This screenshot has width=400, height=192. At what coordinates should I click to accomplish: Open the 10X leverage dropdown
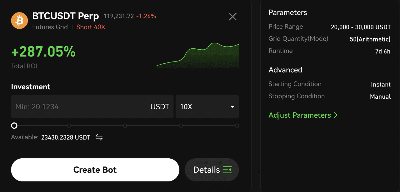(x=207, y=107)
